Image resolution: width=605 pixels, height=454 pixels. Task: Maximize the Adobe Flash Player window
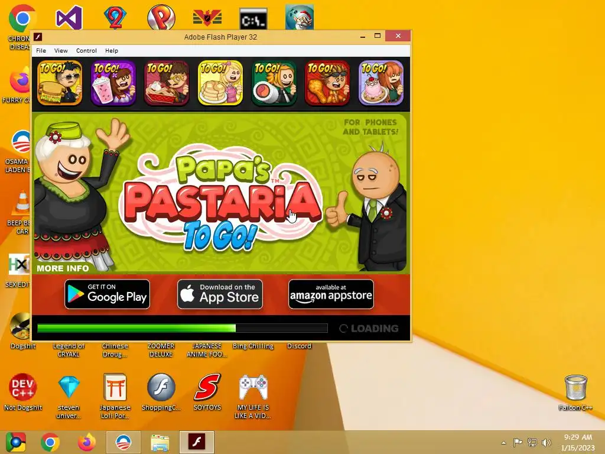[x=378, y=36]
